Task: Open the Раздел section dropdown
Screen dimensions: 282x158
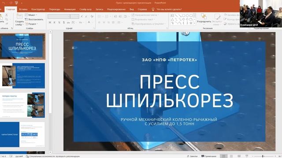Action: click(x=32, y=24)
